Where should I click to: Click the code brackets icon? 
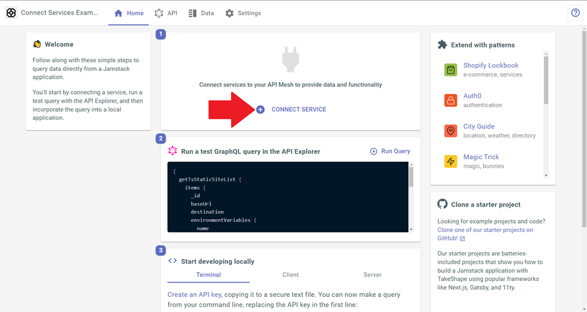point(172,261)
